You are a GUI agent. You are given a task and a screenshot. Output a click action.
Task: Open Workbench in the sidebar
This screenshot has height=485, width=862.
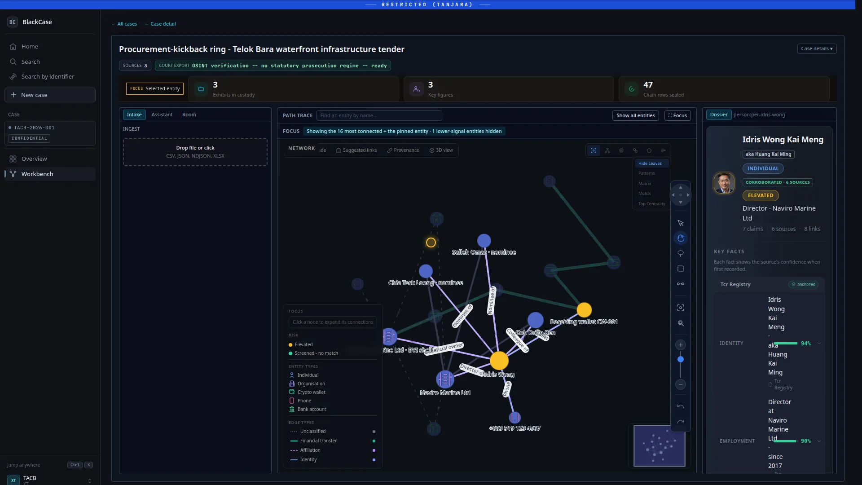click(x=50, y=174)
